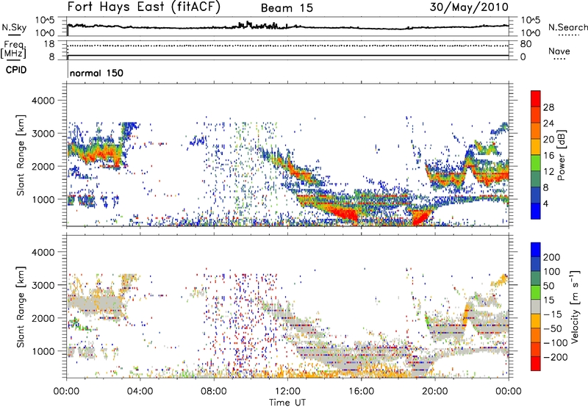Click the '12:00' time tick label
Image resolution: width=588 pixels, height=407 pixels.
(287, 392)
